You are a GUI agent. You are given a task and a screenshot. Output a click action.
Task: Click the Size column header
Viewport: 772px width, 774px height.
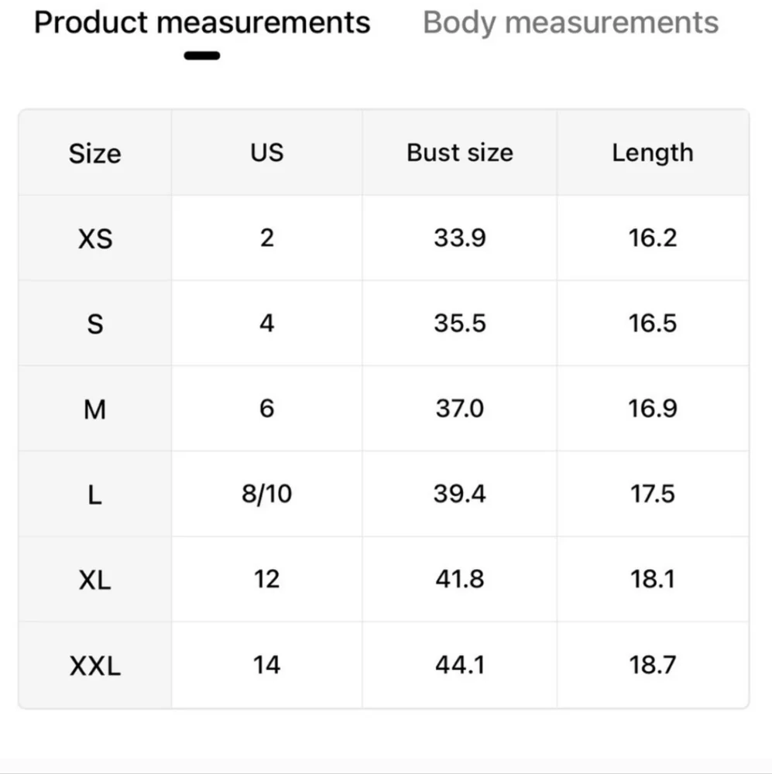(x=94, y=153)
